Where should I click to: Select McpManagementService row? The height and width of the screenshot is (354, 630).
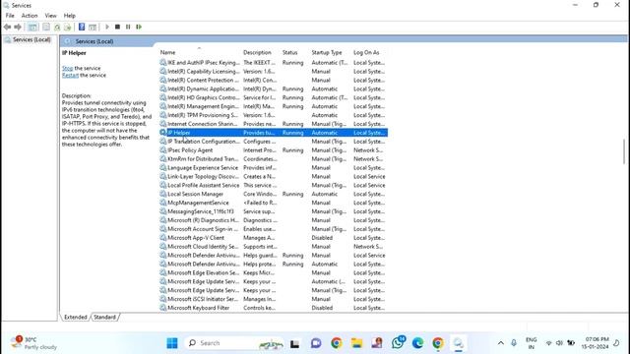274,203
